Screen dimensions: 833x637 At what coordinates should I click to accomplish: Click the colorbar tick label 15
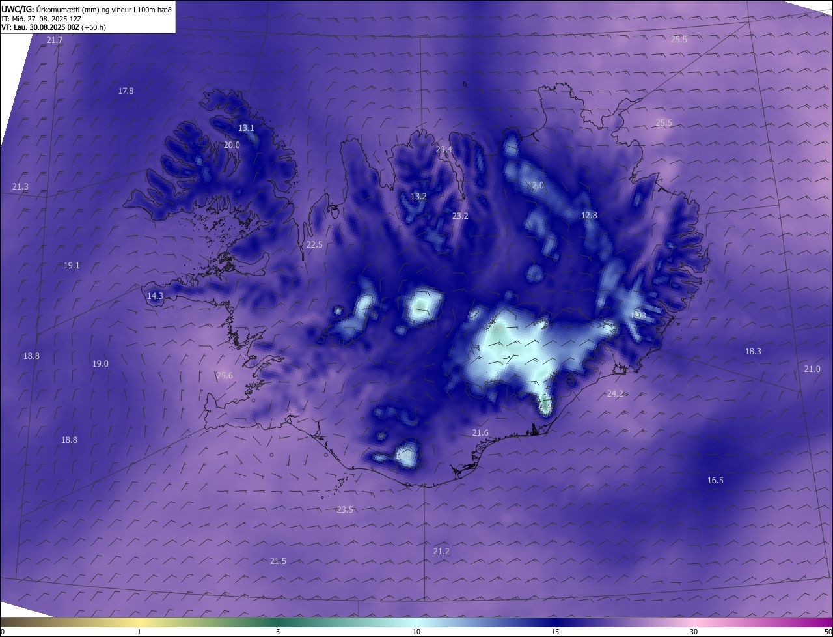coord(555,632)
